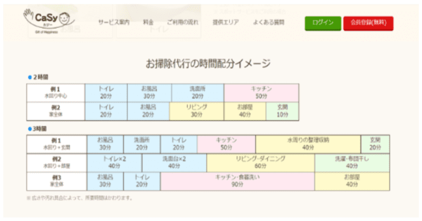The width and height of the screenshot is (422, 221).
Task: Open the サービス案内 menu item
Action: [113, 22]
